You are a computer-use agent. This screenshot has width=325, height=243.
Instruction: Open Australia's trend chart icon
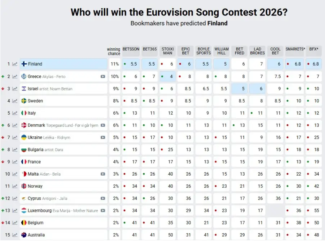coord(15,235)
